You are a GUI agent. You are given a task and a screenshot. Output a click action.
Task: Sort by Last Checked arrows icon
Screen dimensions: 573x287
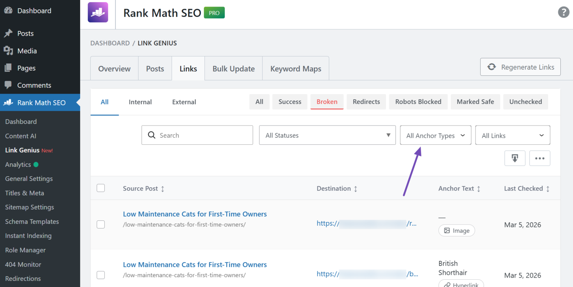coord(548,189)
